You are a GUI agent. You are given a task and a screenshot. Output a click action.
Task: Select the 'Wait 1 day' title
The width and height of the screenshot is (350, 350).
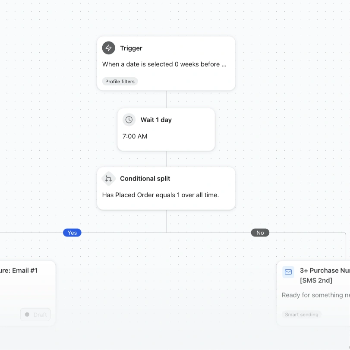(156, 120)
